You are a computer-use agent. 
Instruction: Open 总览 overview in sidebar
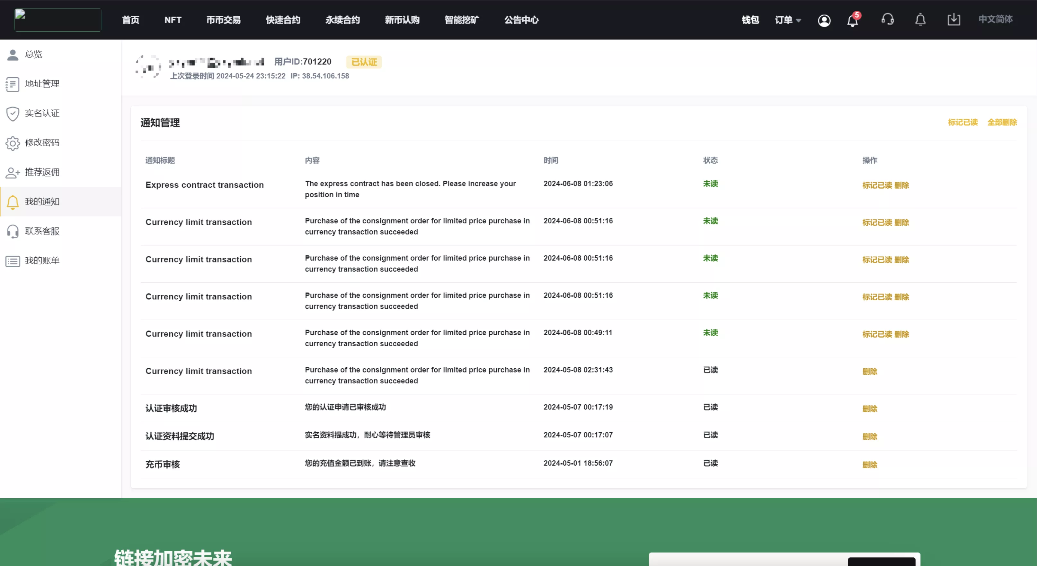pyautogui.click(x=33, y=54)
